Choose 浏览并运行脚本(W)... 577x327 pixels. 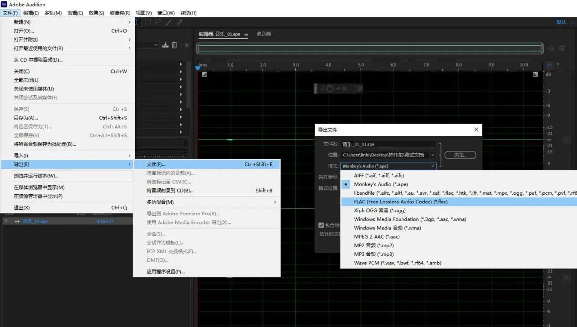[x=67, y=176]
